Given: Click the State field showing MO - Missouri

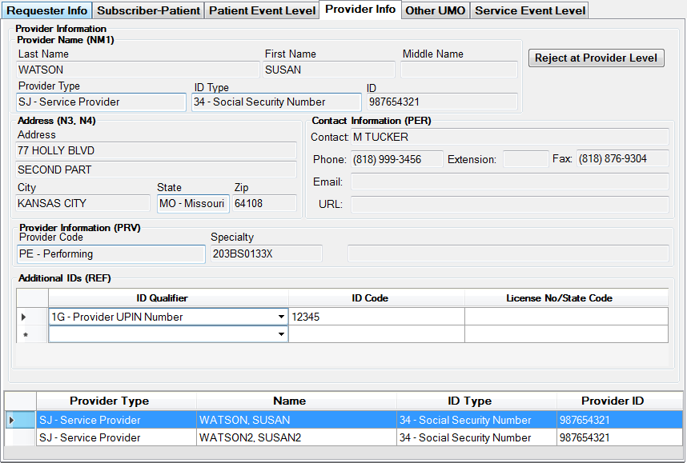Looking at the screenshot, I should point(192,204).
